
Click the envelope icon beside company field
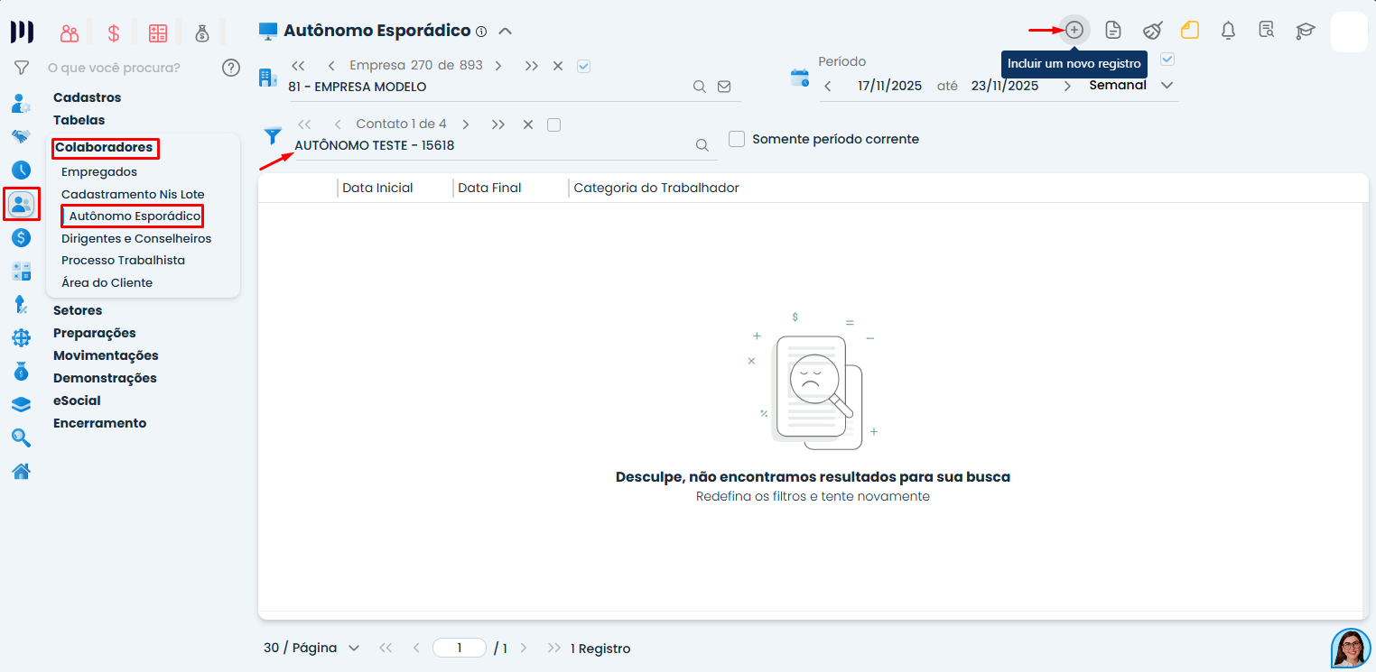click(x=724, y=87)
